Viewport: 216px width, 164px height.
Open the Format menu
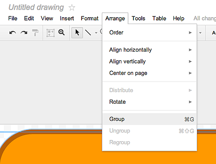(90, 19)
